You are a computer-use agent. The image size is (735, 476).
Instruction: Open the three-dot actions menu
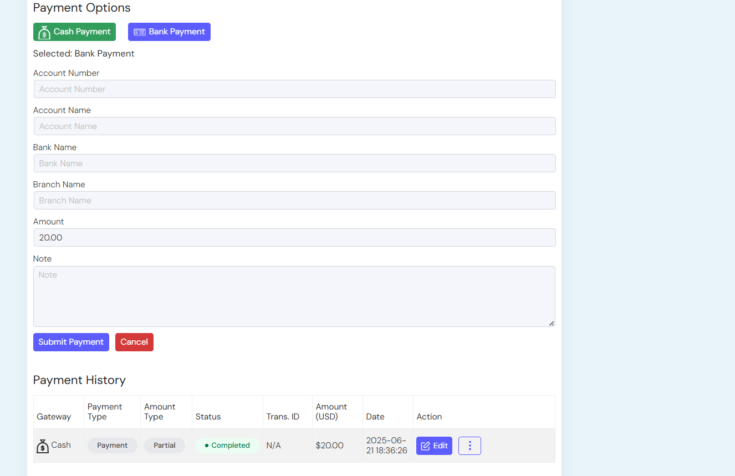coord(469,446)
